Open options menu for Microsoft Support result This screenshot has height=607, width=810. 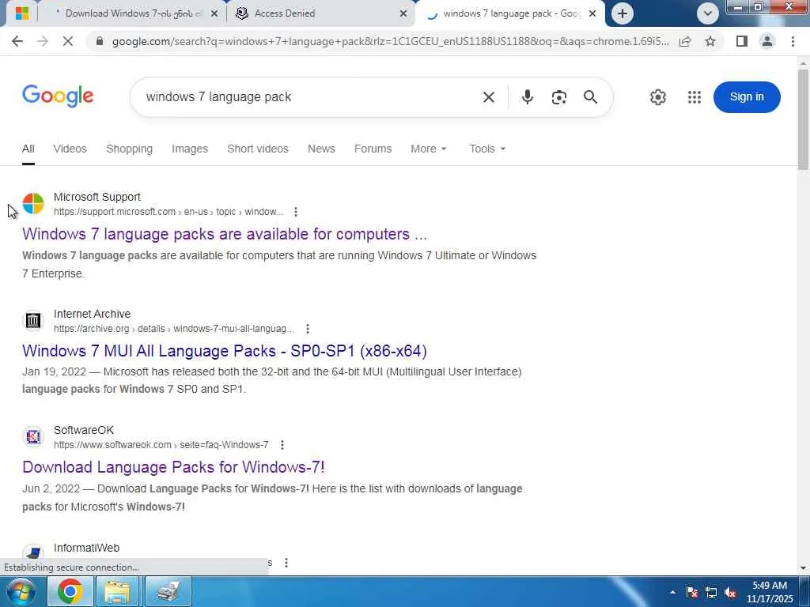coord(296,212)
